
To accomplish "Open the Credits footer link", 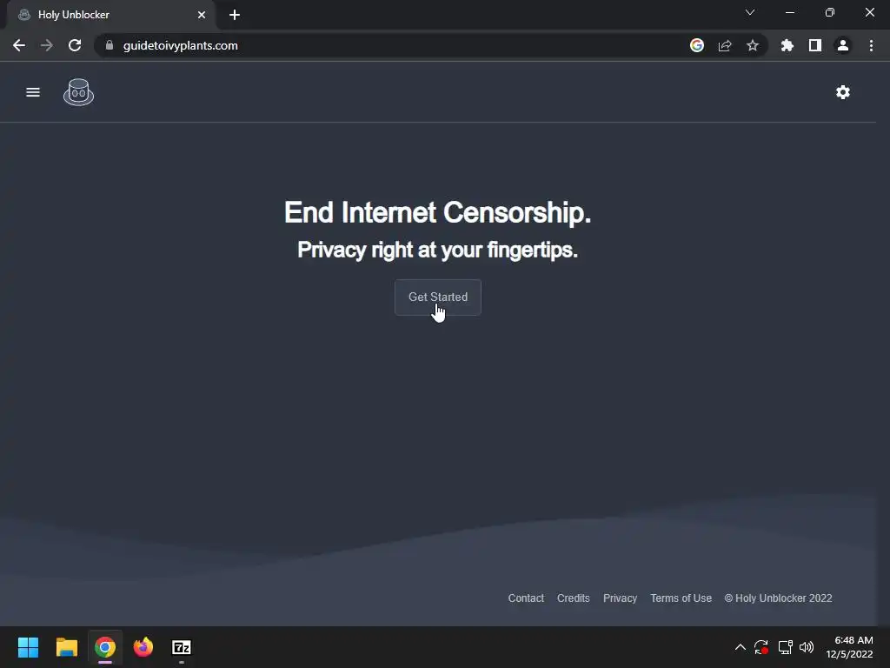I will [574, 598].
